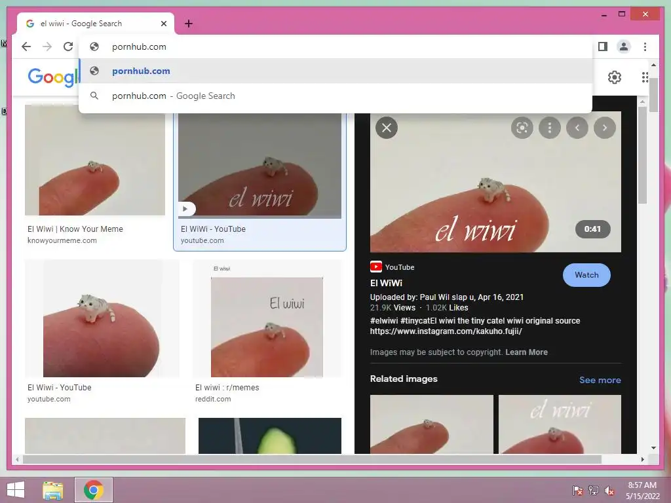This screenshot has height=503, width=671.
Task: Go forward using the arrow button
Action: click(x=47, y=47)
